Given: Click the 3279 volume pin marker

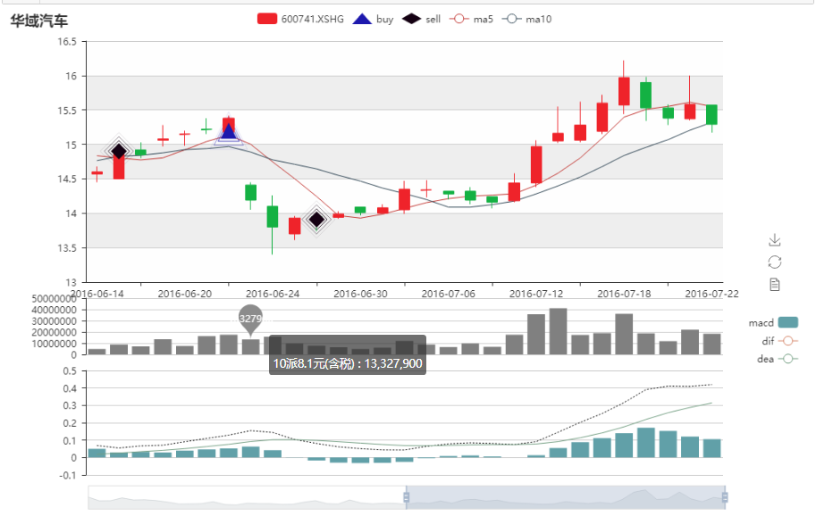Looking at the screenshot, I should (x=250, y=320).
